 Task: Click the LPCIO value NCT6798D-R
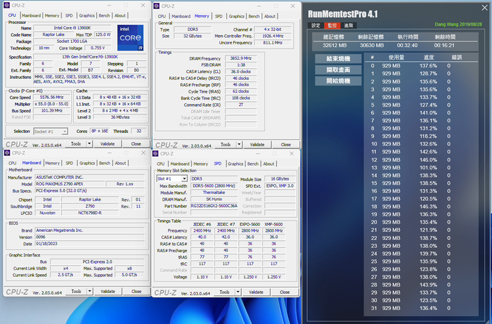(x=90, y=213)
